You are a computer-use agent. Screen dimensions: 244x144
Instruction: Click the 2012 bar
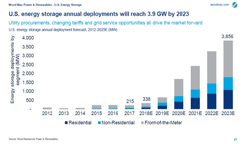(47, 108)
